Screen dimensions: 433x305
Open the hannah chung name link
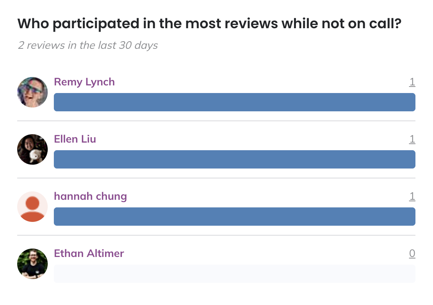click(x=90, y=197)
